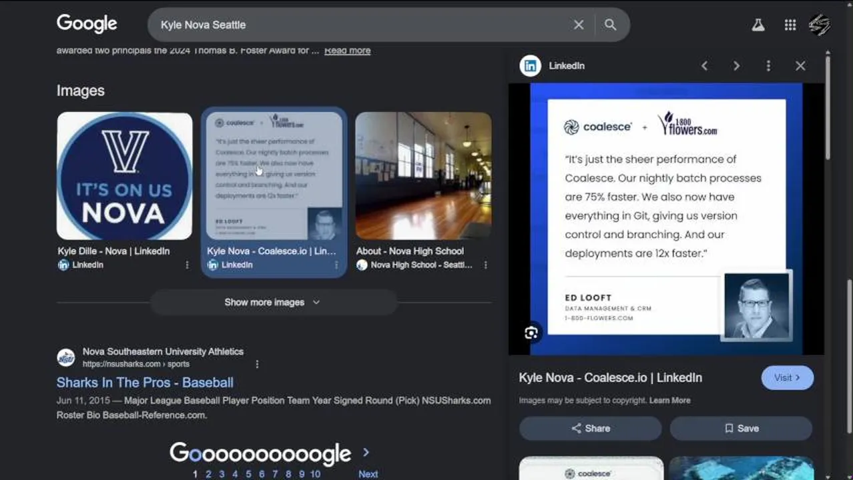Click the search magnifier icon
The image size is (853, 480).
pyautogui.click(x=610, y=25)
